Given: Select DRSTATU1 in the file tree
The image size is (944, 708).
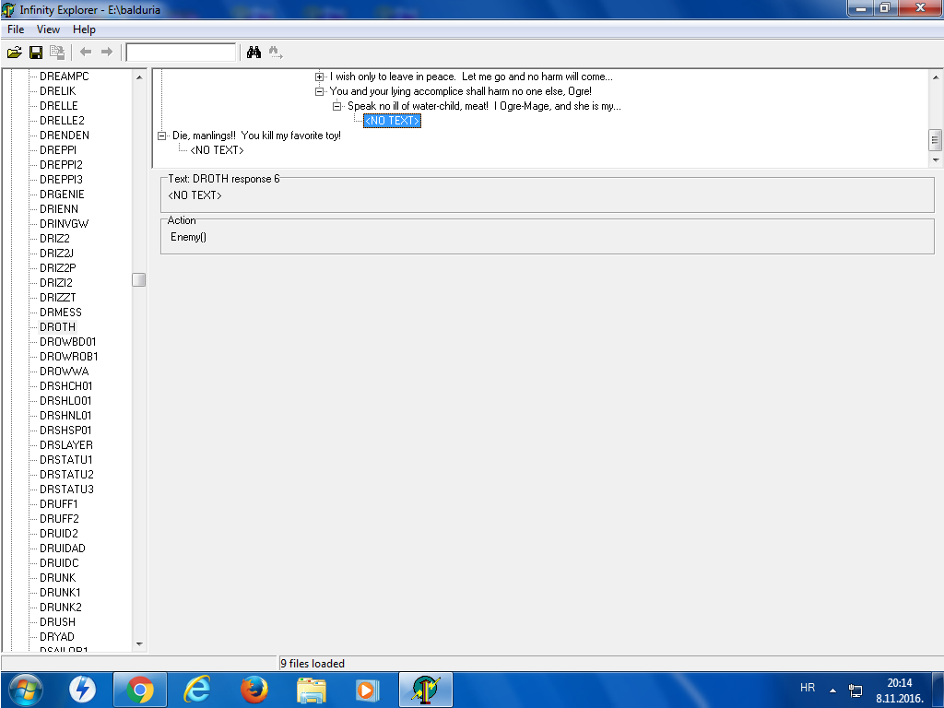Looking at the screenshot, I should click(x=66, y=460).
